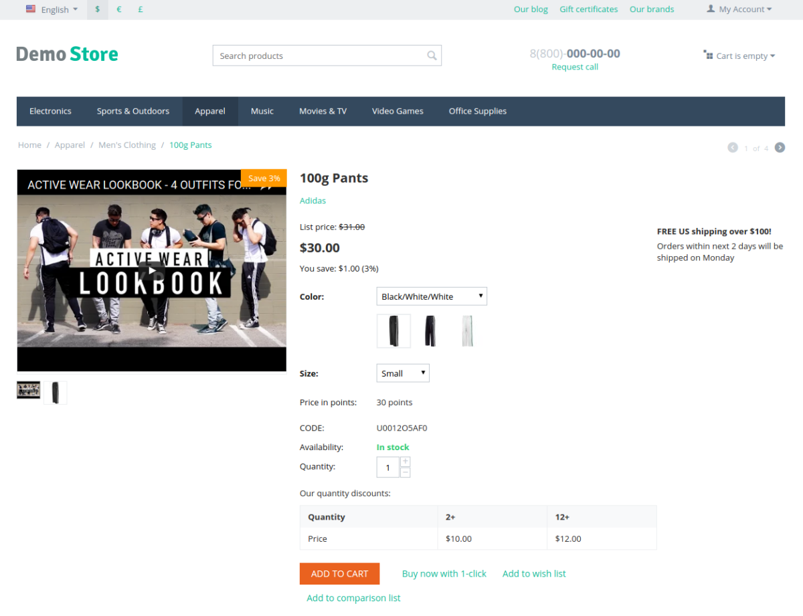The width and height of the screenshot is (803, 616).
Task: Click the U0012O5AF0 product code
Action: [x=401, y=428]
